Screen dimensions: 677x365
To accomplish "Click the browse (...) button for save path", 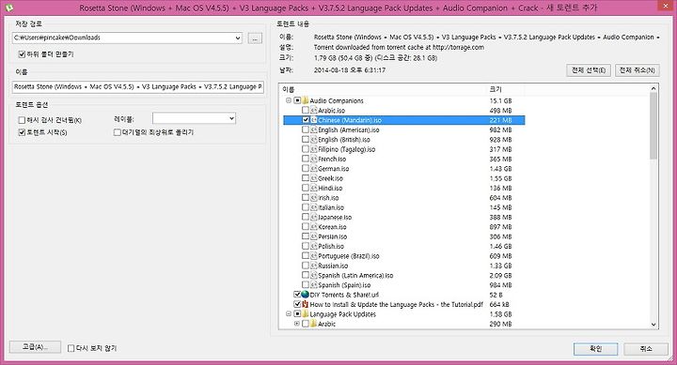I will (255, 38).
